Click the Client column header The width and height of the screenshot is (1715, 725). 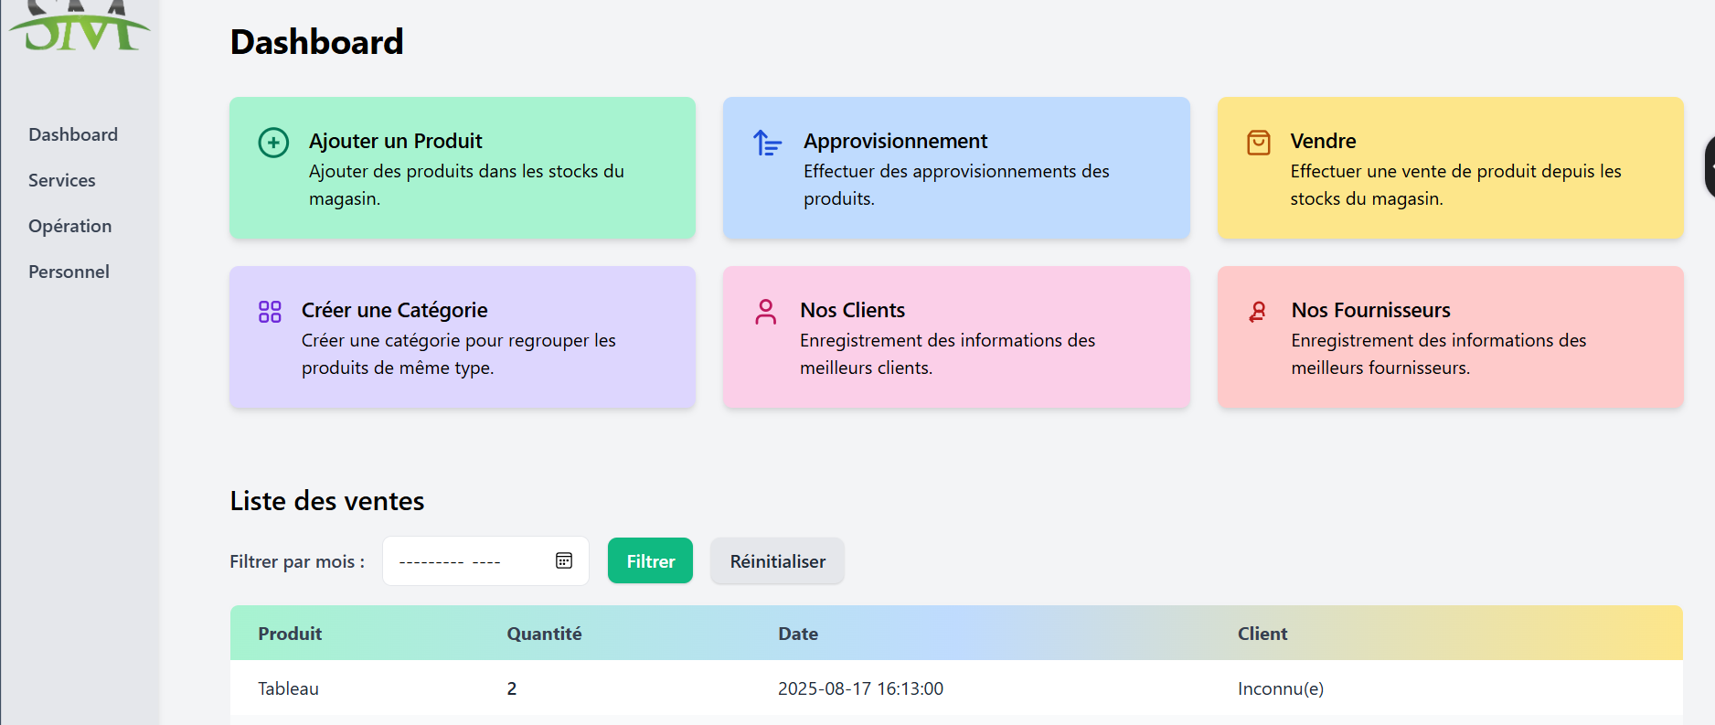pyautogui.click(x=1262, y=634)
